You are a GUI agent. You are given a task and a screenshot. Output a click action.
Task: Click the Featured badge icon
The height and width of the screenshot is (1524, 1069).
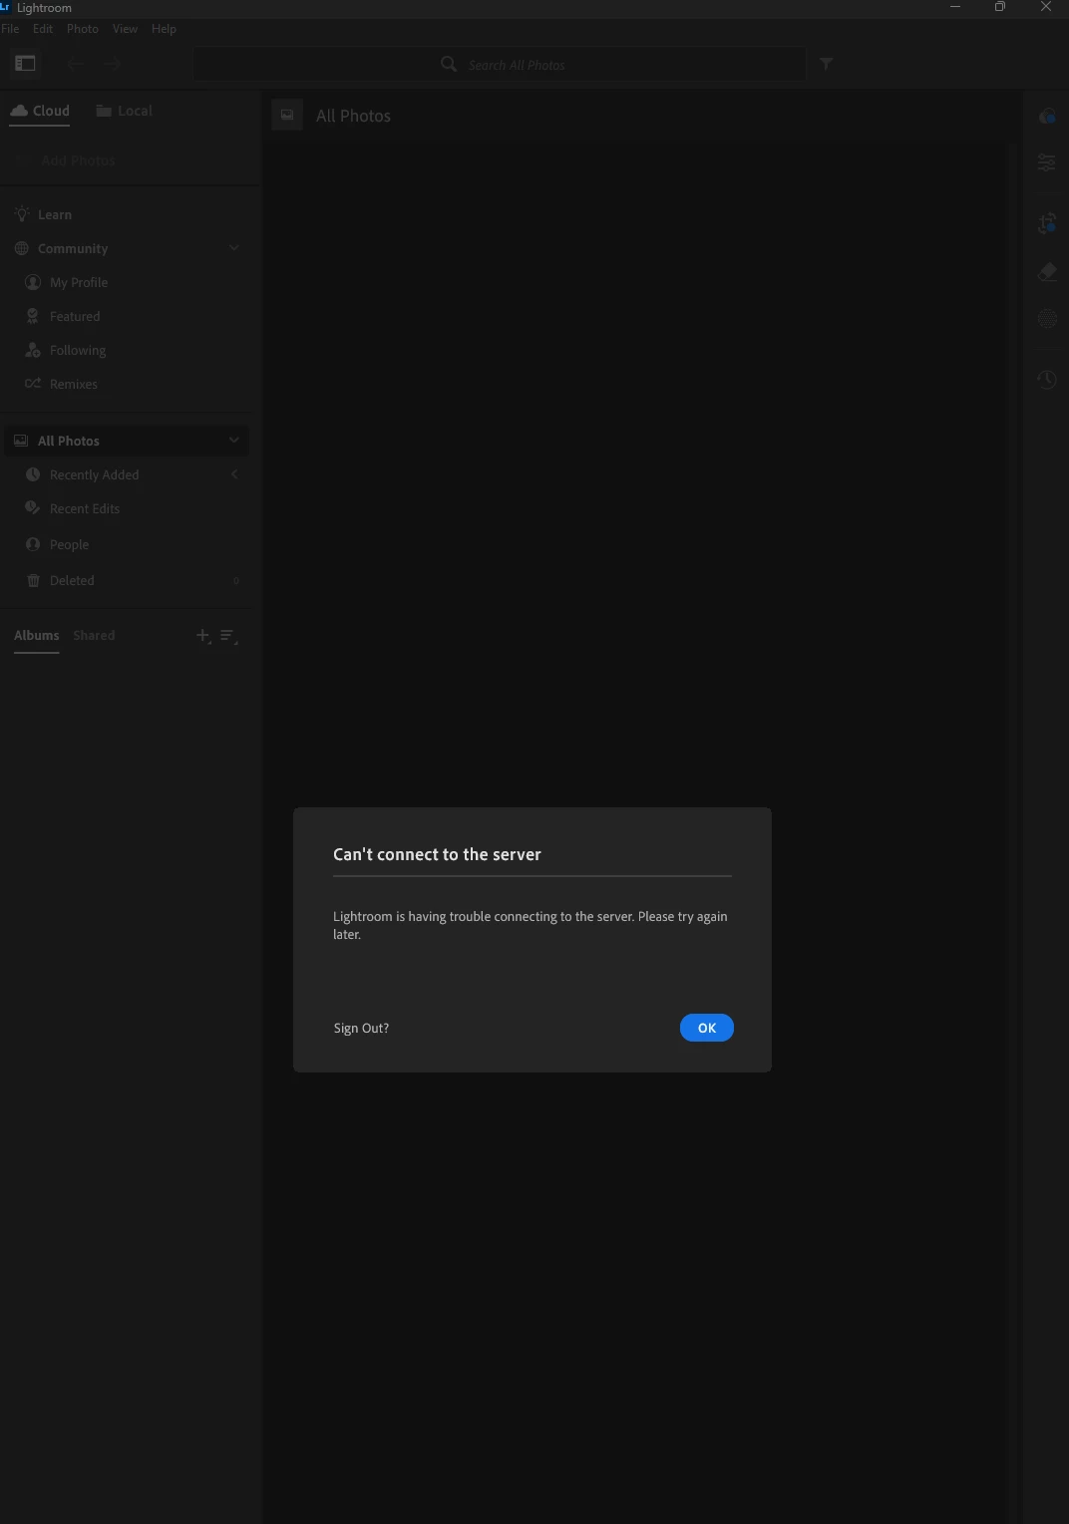(x=33, y=316)
